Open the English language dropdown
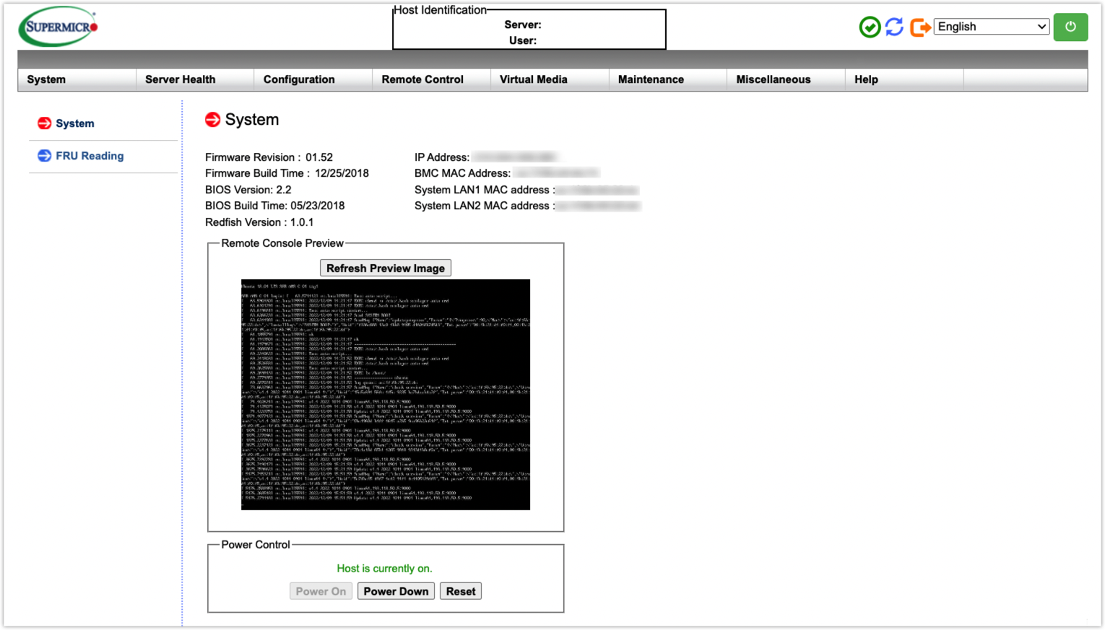Image resolution: width=1105 pixels, height=630 pixels. coord(991,27)
